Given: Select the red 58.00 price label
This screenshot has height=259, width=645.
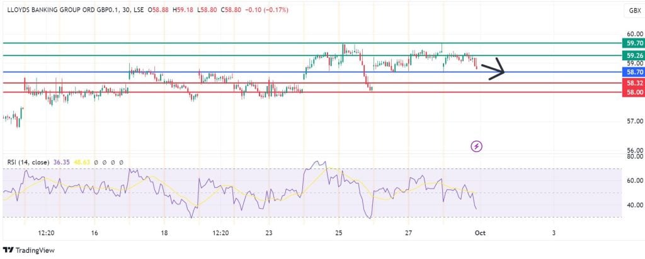Looking at the screenshot, I should pos(632,92).
